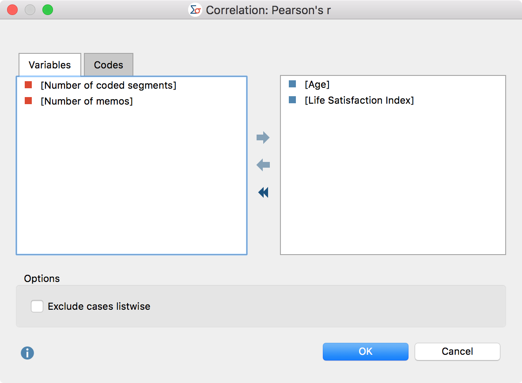Click the blue square icon beside Life Satisfaction Index
Image resolution: width=522 pixels, height=383 pixels.
292,100
